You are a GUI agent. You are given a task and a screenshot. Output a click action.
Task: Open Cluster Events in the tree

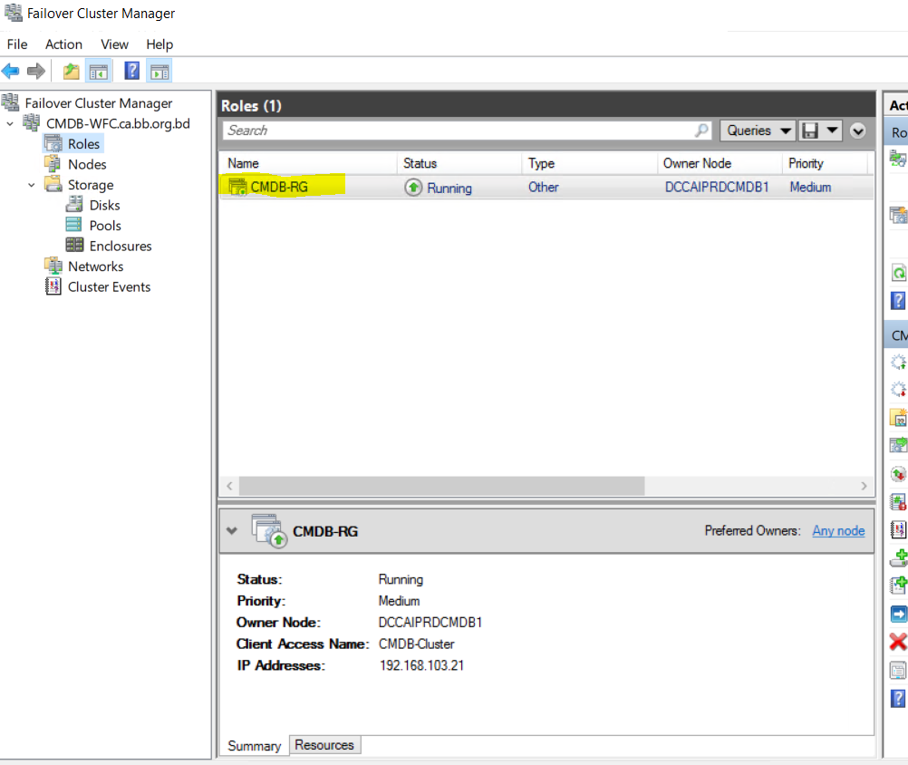click(x=109, y=286)
